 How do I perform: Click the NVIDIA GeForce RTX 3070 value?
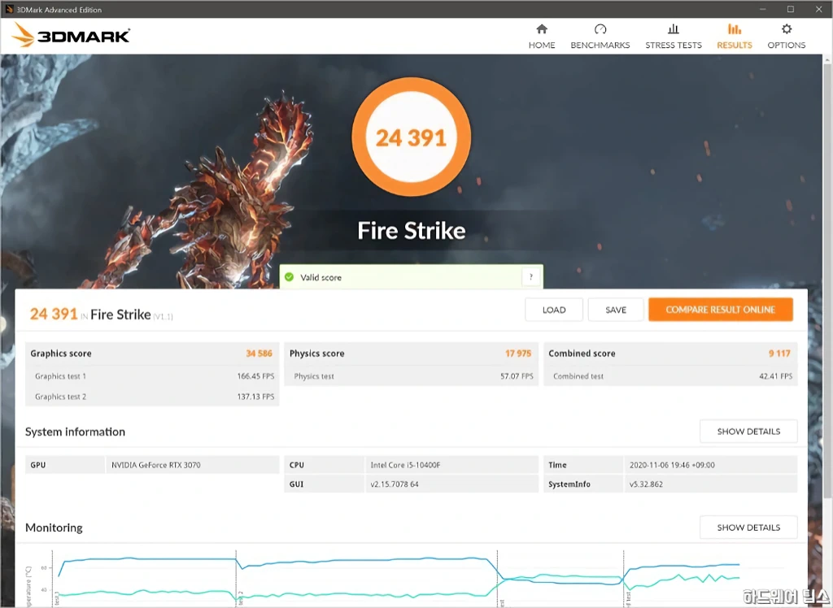(155, 465)
